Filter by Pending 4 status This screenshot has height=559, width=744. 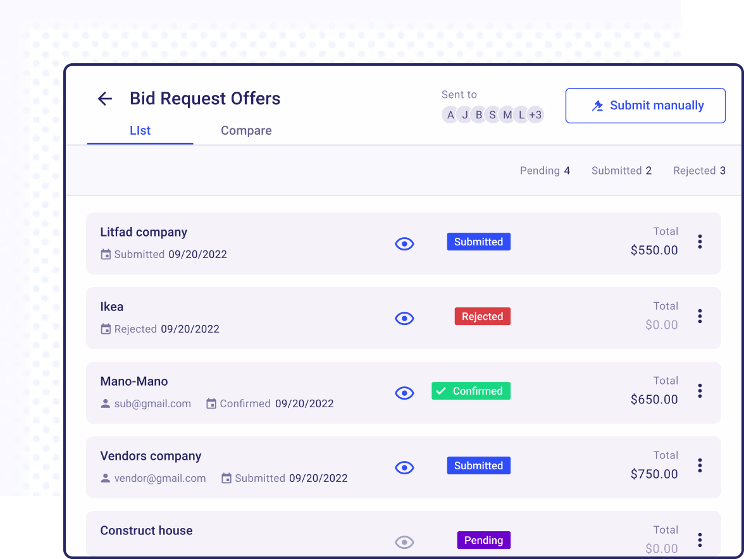click(545, 171)
